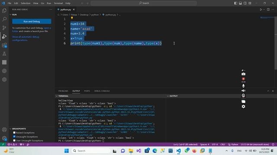Stop recording with the red record button
The height and width of the screenshot is (155, 277).
click(x=243, y=79)
